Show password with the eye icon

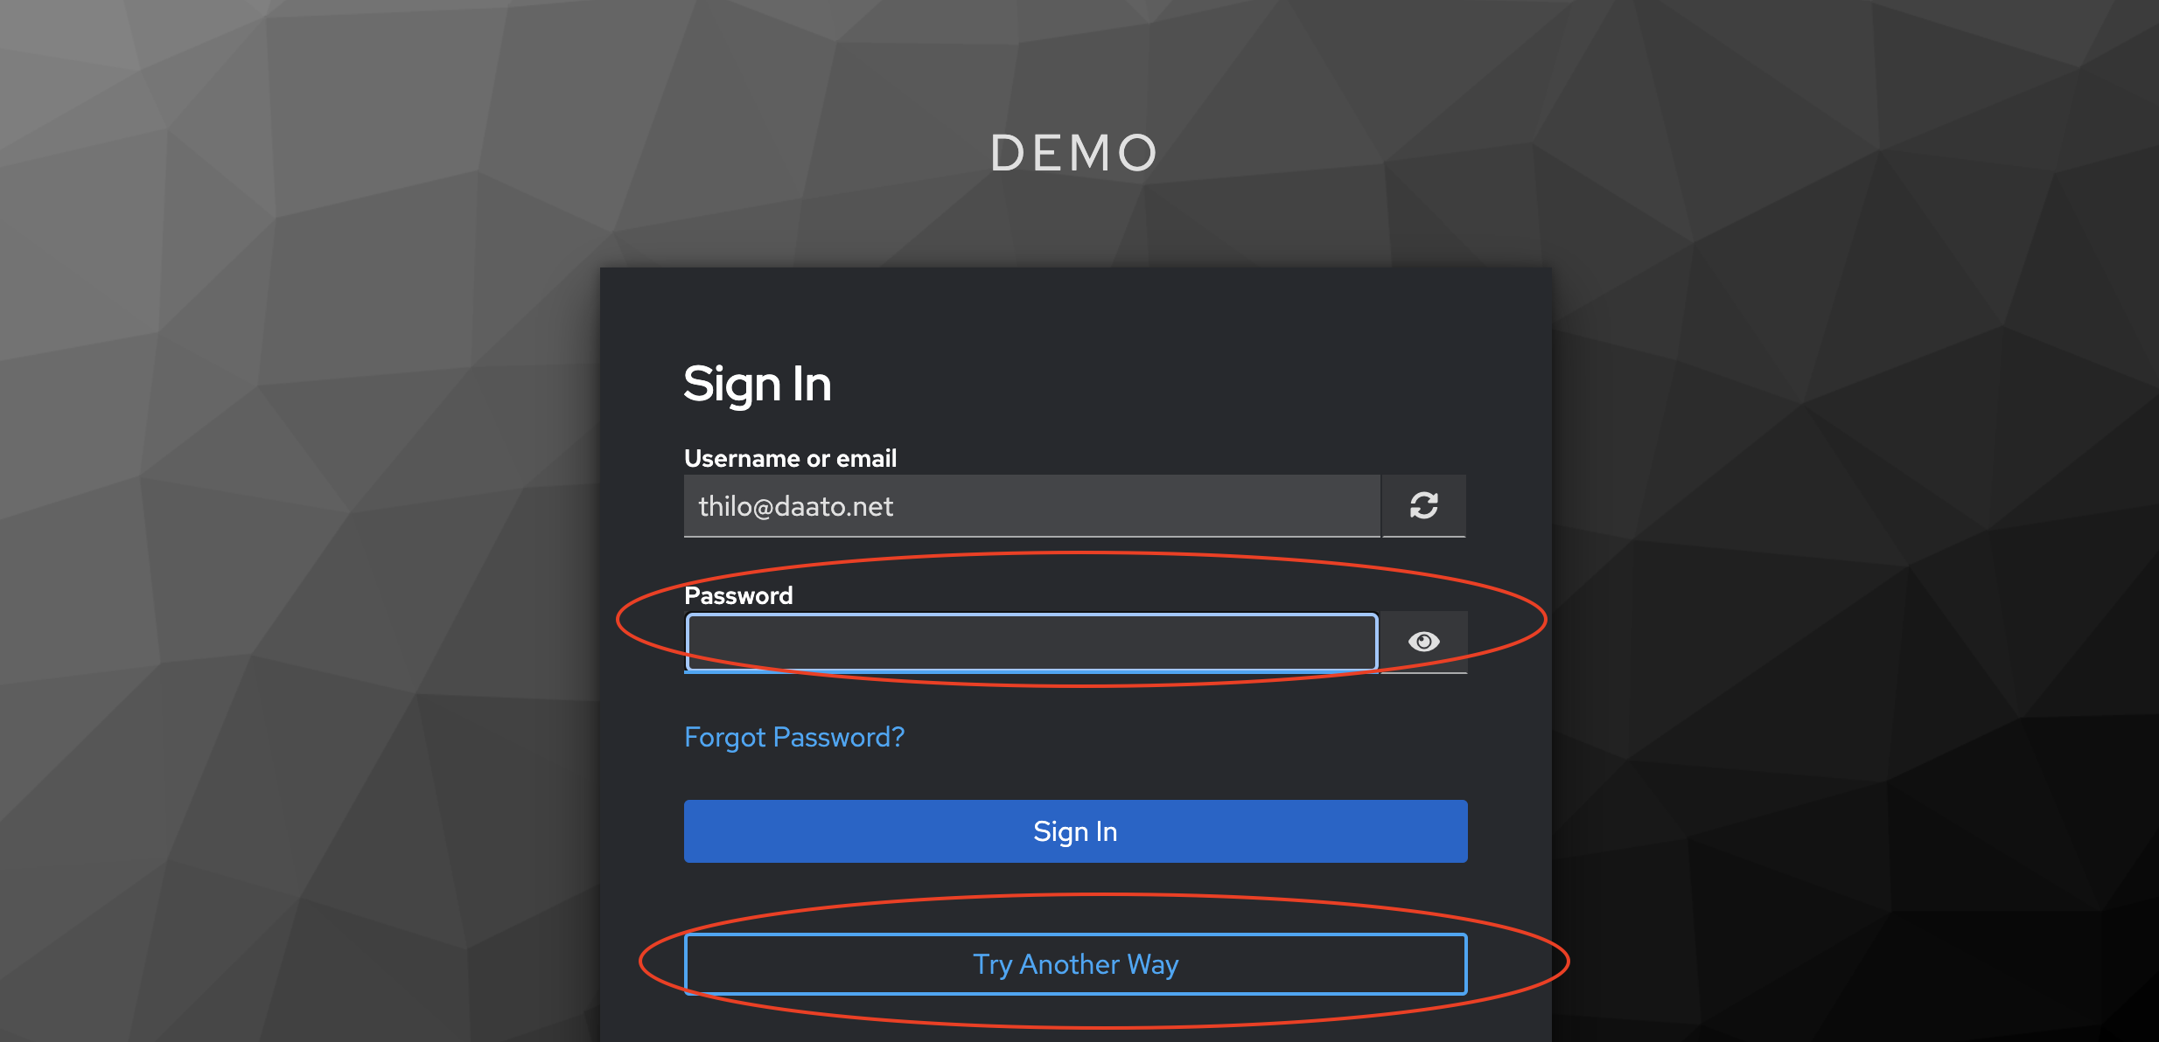coord(1423,642)
